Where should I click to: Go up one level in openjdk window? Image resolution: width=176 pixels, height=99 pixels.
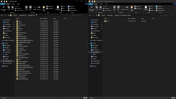click(x=97, y=15)
